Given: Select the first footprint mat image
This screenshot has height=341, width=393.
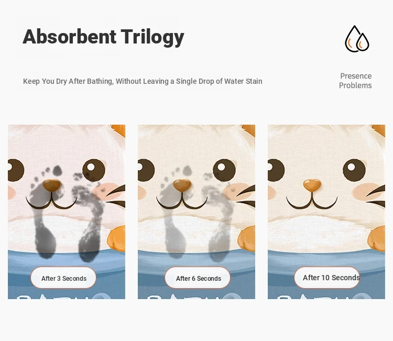Looking at the screenshot, I should [67, 212].
